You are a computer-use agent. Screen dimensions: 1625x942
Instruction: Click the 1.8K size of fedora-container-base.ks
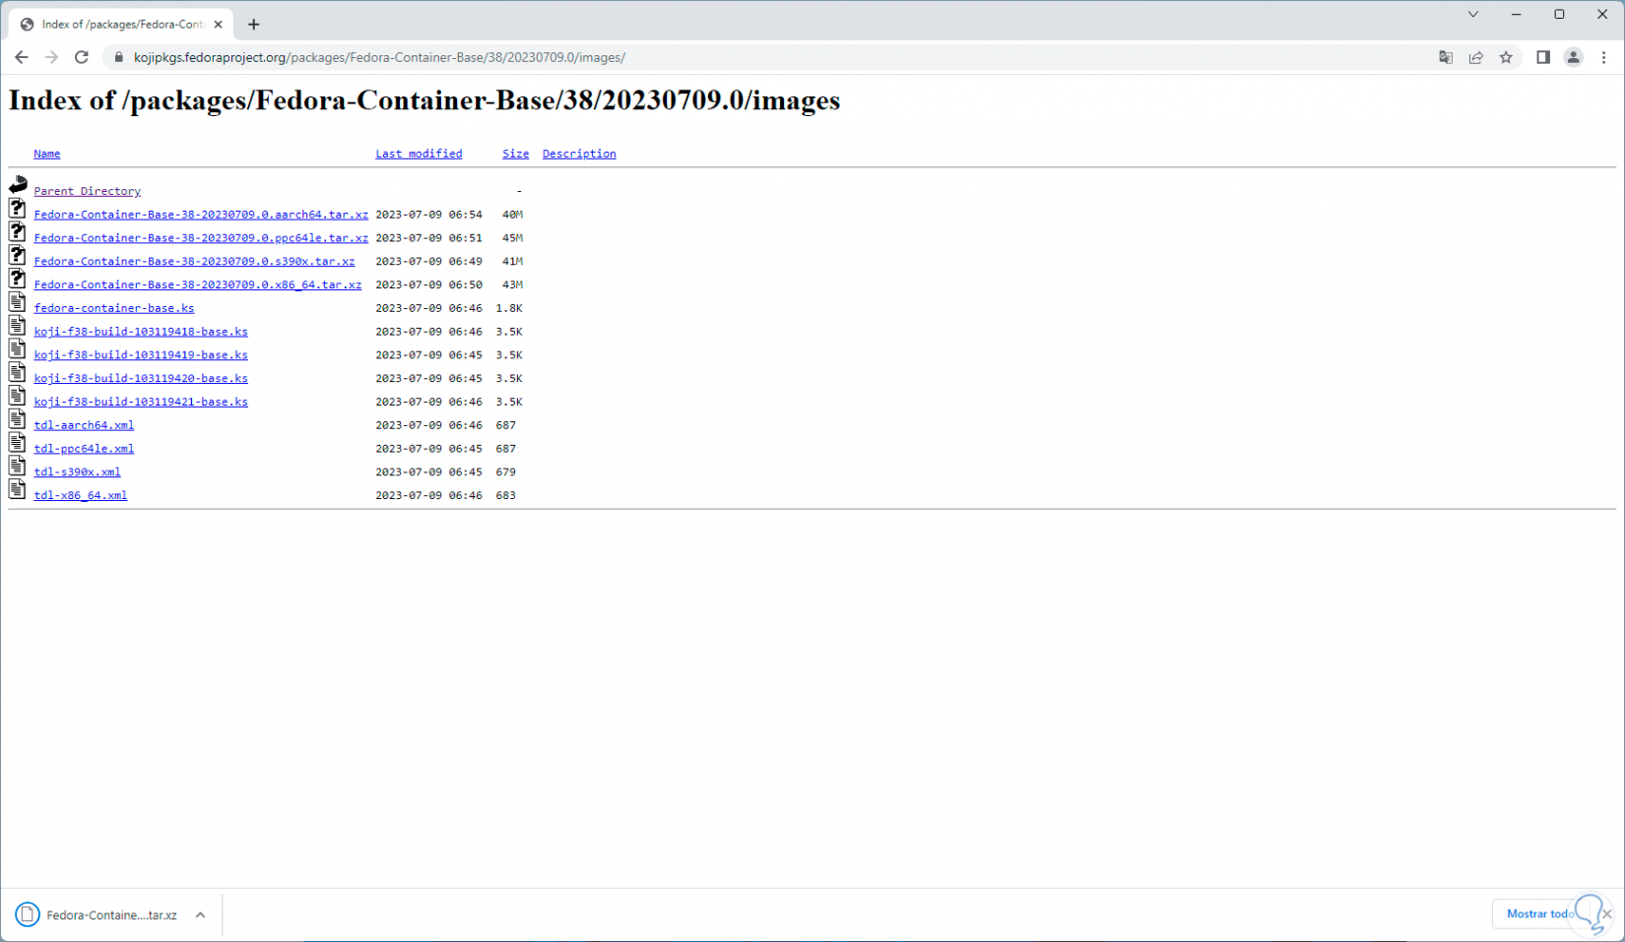pyautogui.click(x=509, y=308)
